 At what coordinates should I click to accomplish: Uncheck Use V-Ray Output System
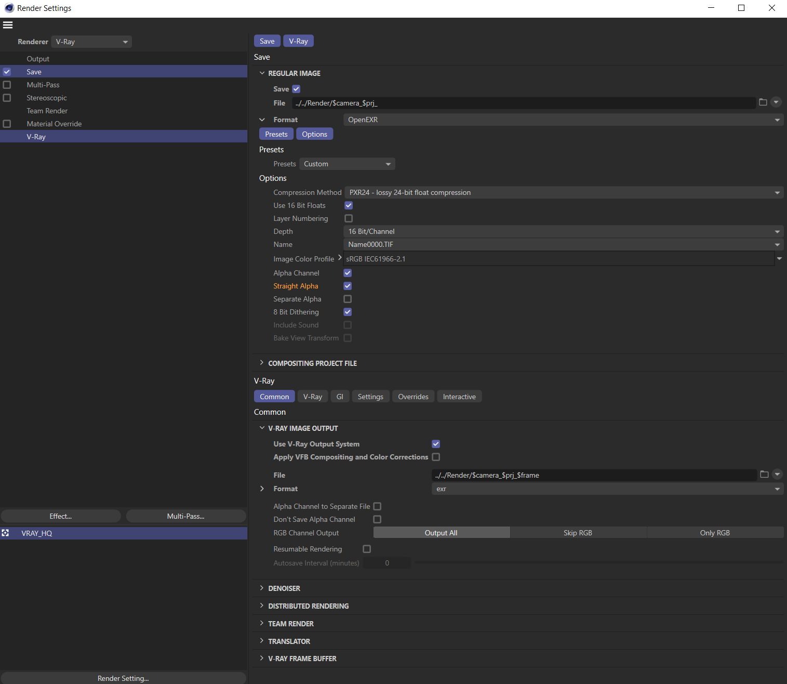click(x=436, y=444)
